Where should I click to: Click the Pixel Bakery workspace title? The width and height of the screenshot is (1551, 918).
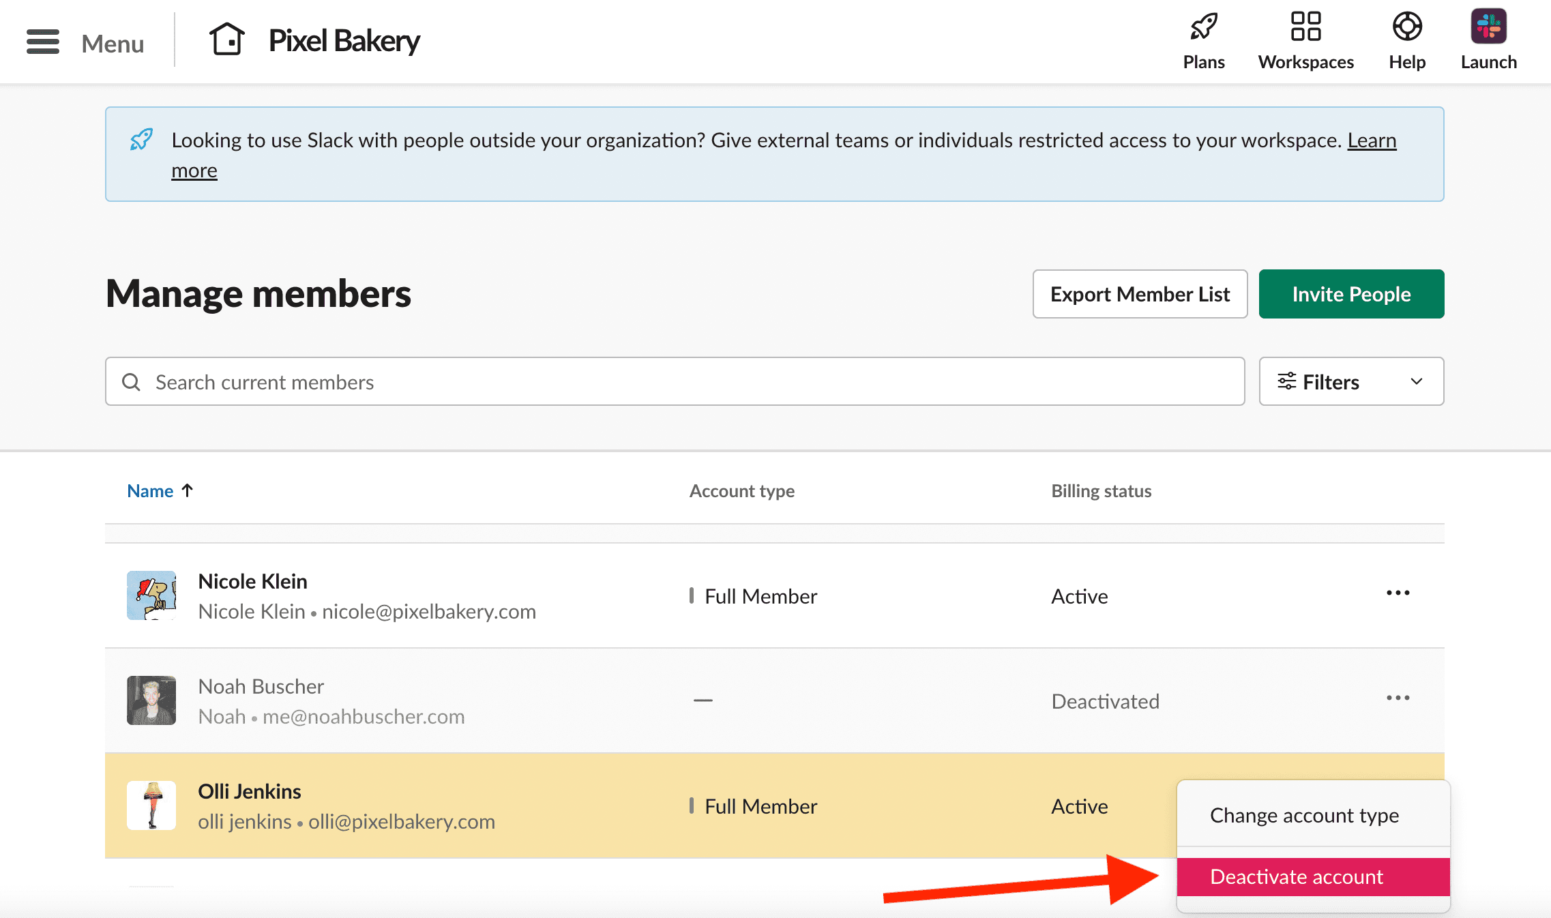344,41
